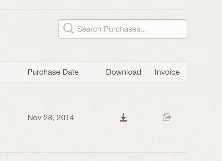Activate the purchases search field placeholder text
222x161 pixels.
point(112,29)
